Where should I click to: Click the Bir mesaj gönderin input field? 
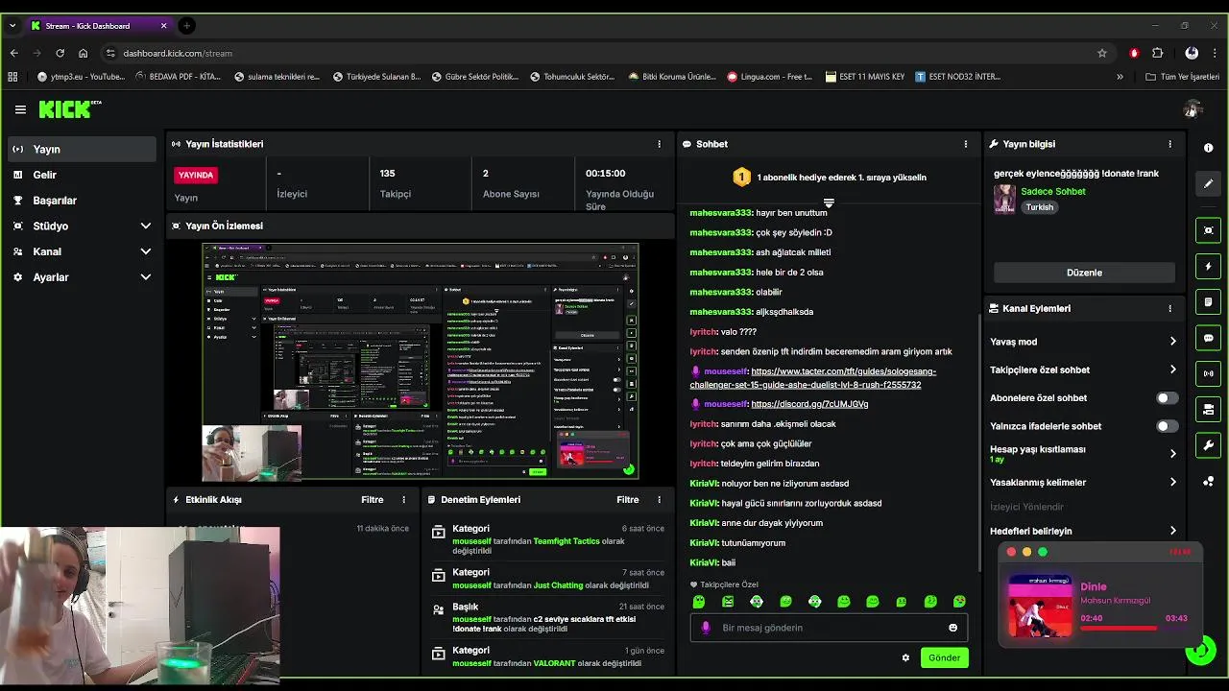tap(829, 628)
